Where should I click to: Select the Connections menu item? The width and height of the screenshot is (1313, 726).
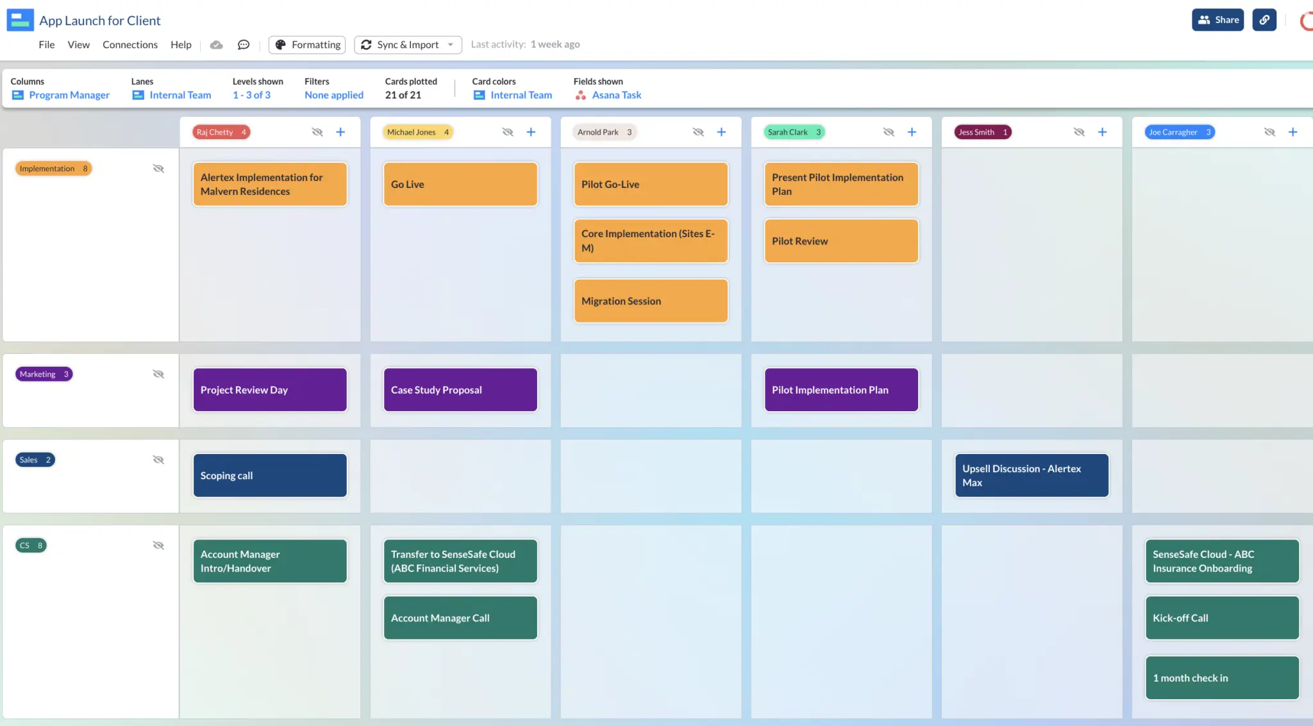click(x=130, y=45)
